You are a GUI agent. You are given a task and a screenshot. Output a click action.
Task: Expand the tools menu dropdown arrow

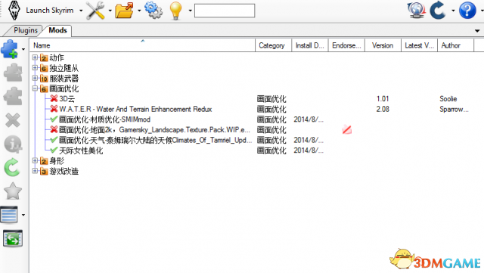tap(110, 11)
